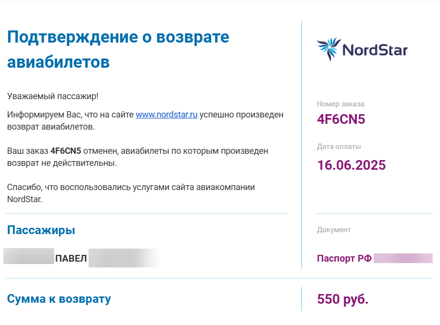Screen dimensions: 440x325
Task: Open the www.nordstar.ru link
Action: pos(167,115)
